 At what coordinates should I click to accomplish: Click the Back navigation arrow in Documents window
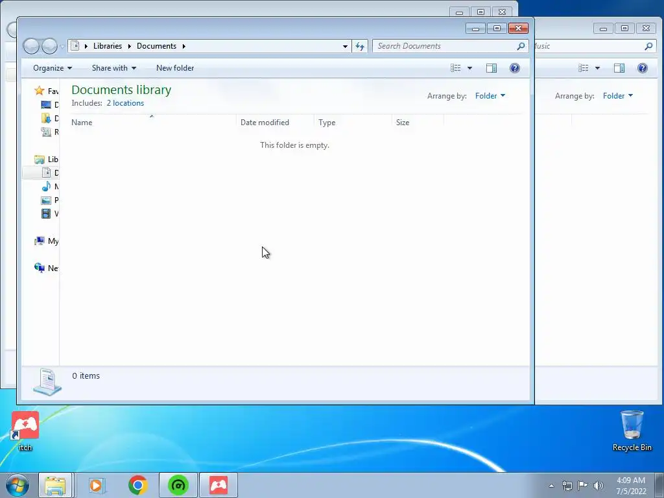point(31,46)
